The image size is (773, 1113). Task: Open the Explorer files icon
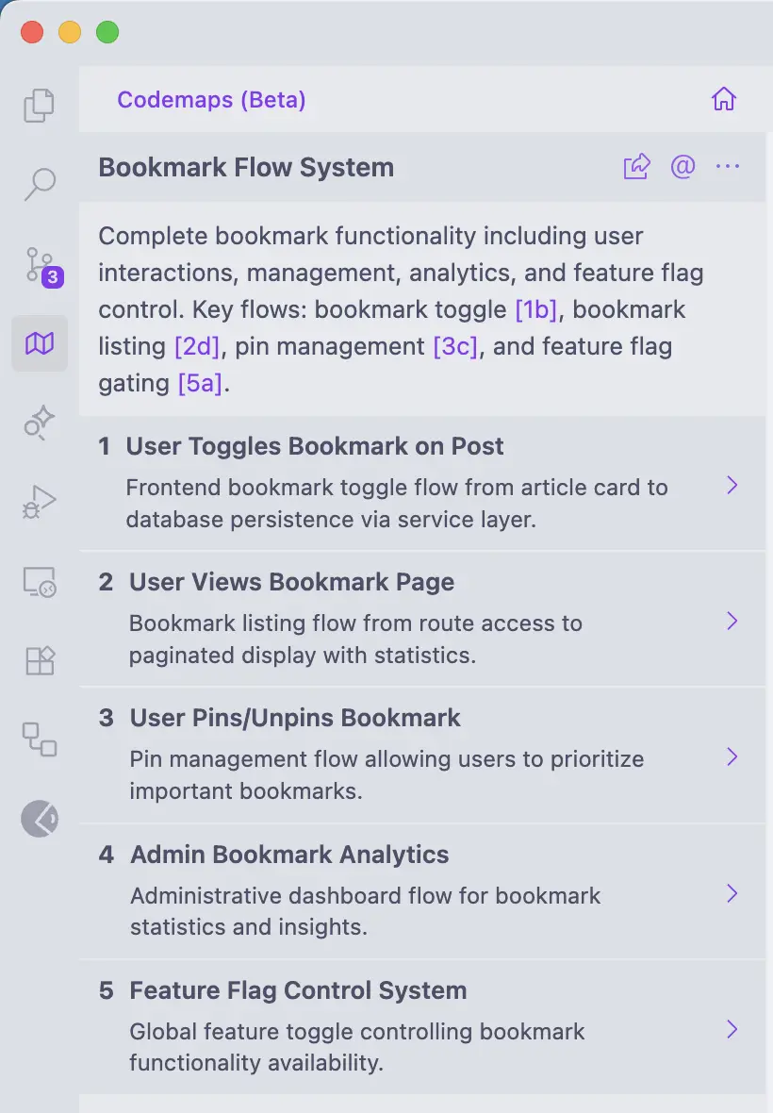(x=40, y=105)
